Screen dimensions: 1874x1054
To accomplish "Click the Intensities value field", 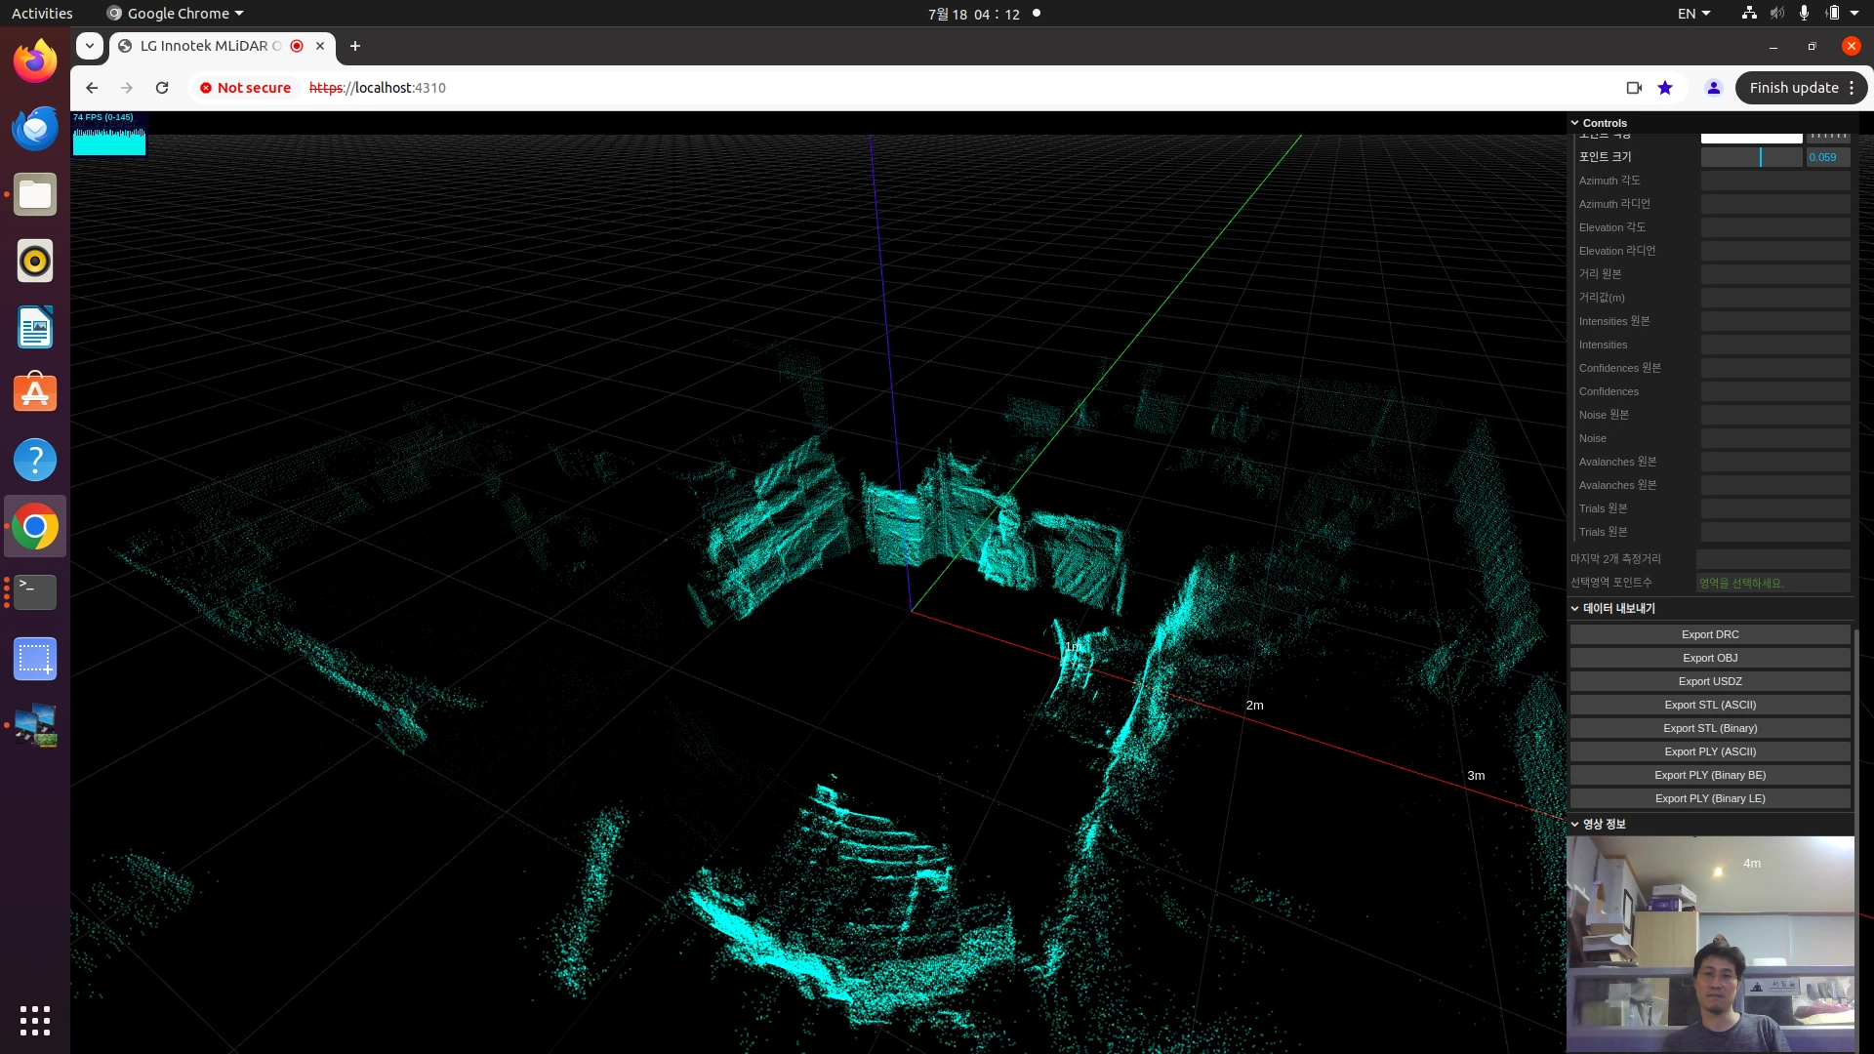I will 1775,345.
